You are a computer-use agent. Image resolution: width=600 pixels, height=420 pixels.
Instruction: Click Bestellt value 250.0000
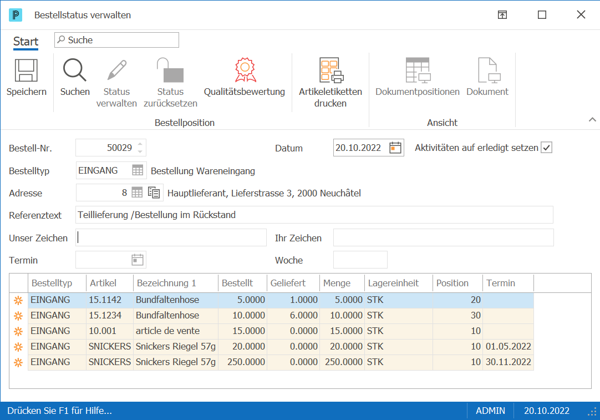pos(242,362)
